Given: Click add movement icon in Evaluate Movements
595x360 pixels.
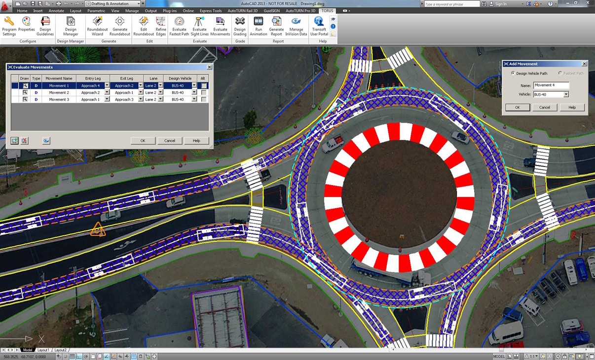Looking at the screenshot, I should [15, 141].
